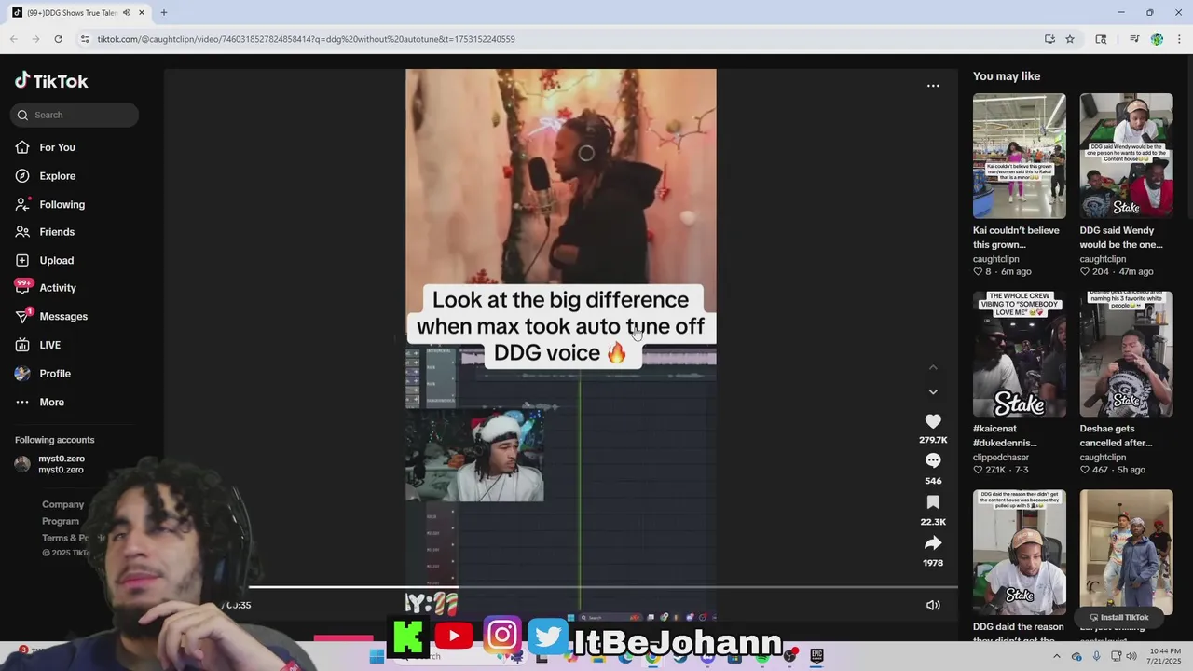
Task: Click the browser address bar URL
Action: 306,39
